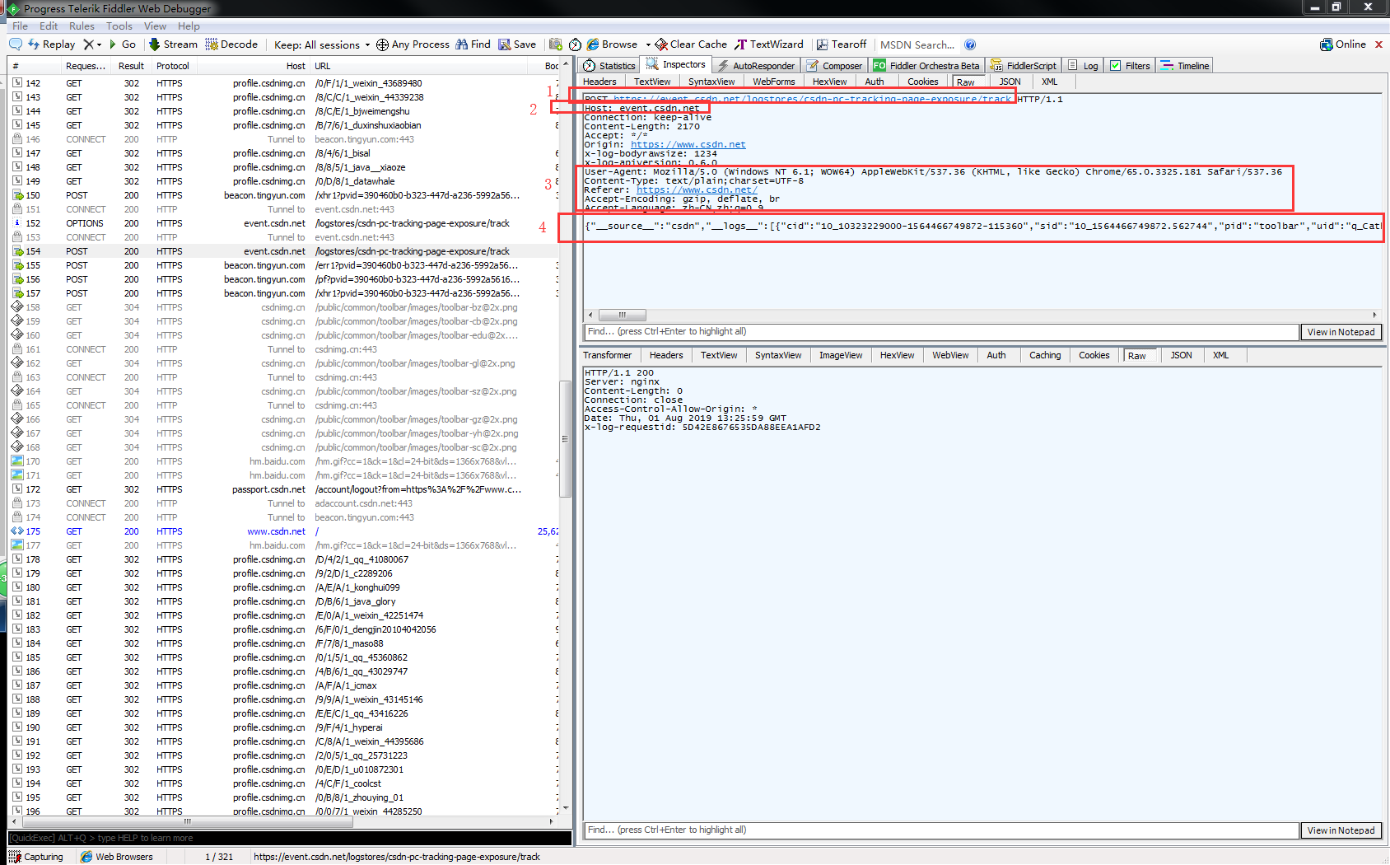Image resolution: width=1390 pixels, height=865 pixels.
Task: Open Fiddler Orchestra Beta tab
Action: (x=926, y=66)
